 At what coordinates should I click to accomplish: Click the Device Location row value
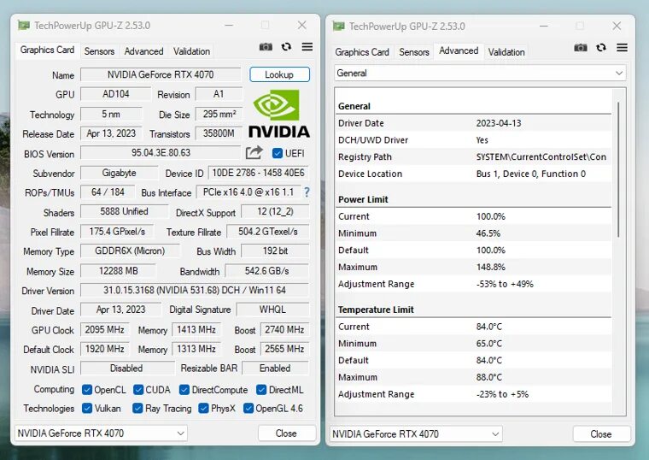tap(531, 174)
